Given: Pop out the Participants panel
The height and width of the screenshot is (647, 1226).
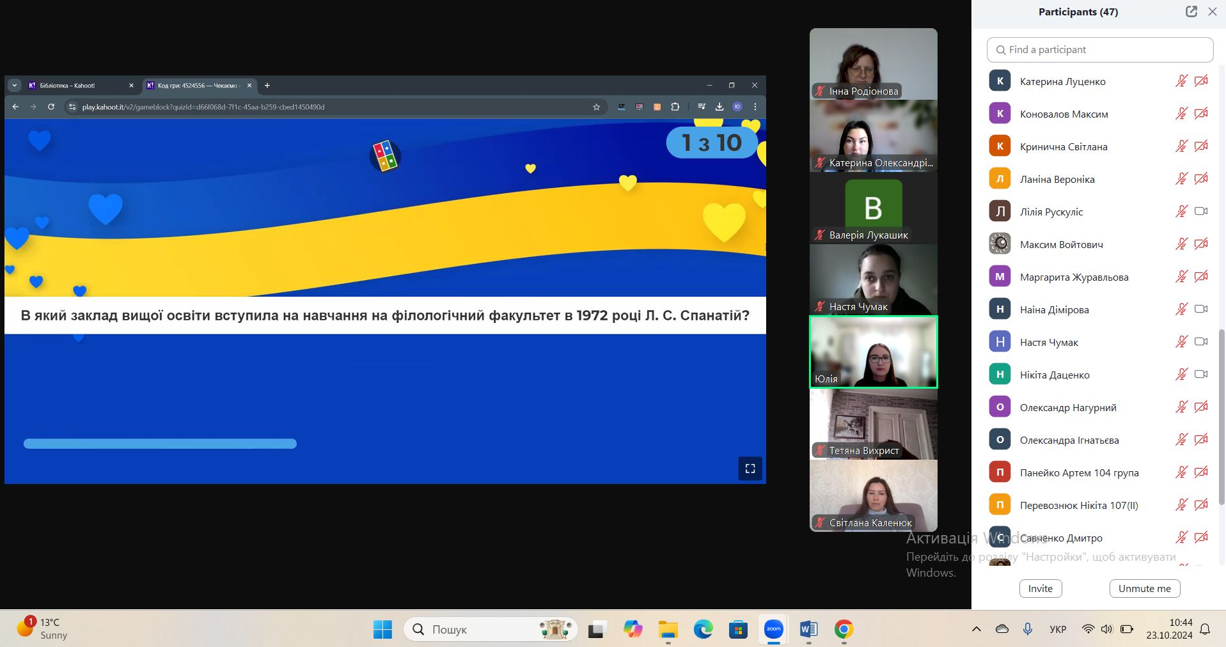Looking at the screenshot, I should click(1191, 12).
